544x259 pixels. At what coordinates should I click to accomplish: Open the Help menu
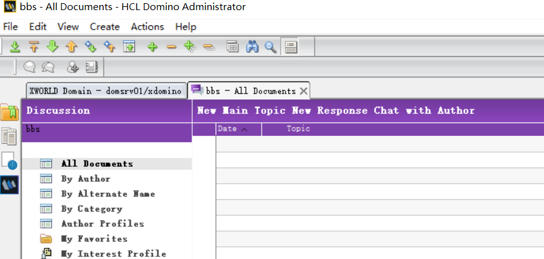click(186, 27)
